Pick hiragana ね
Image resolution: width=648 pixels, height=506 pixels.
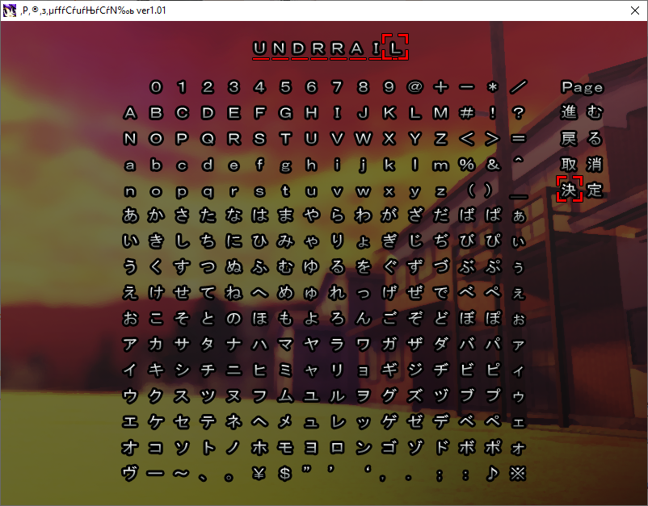tap(234, 293)
